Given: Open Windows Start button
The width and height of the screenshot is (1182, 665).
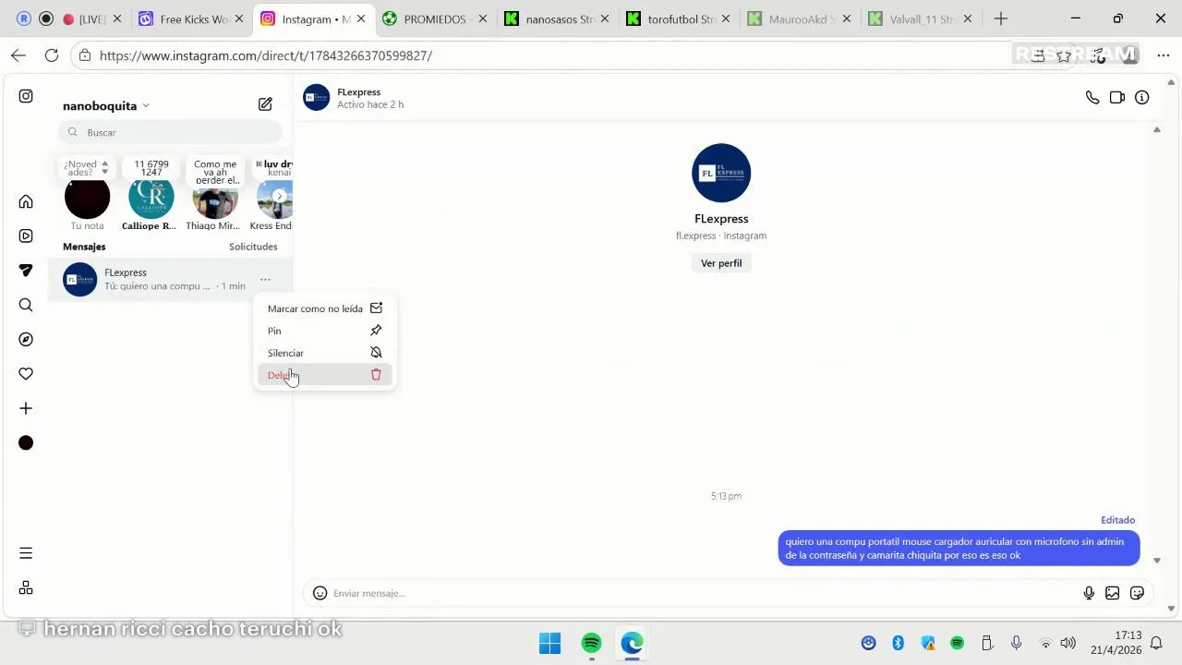Looking at the screenshot, I should click(549, 643).
